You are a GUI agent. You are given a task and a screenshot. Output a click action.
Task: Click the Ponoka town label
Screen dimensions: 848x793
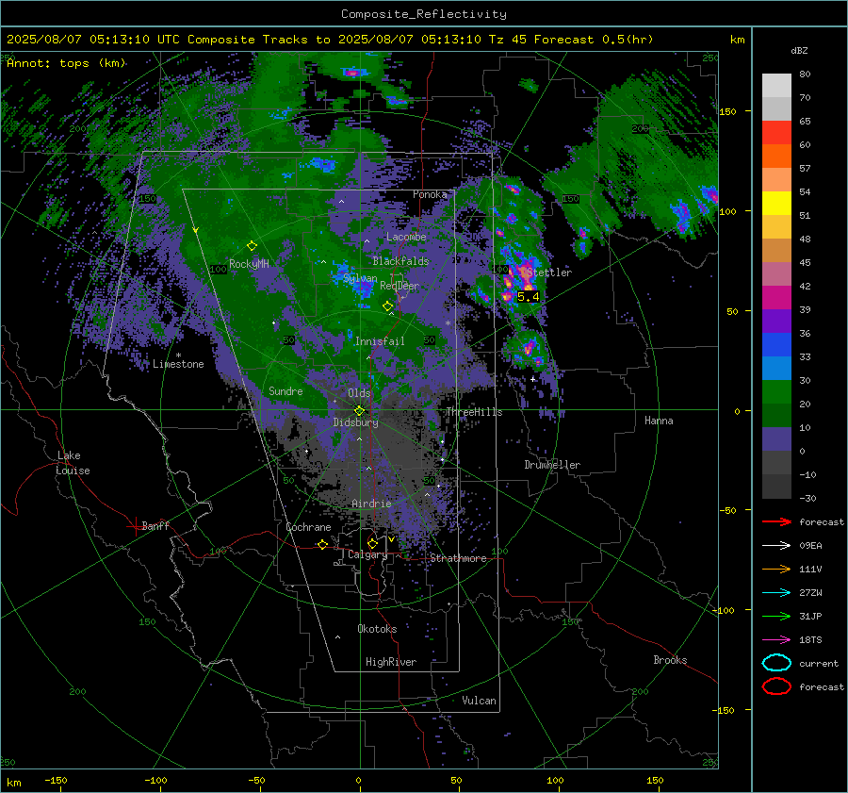coord(430,194)
